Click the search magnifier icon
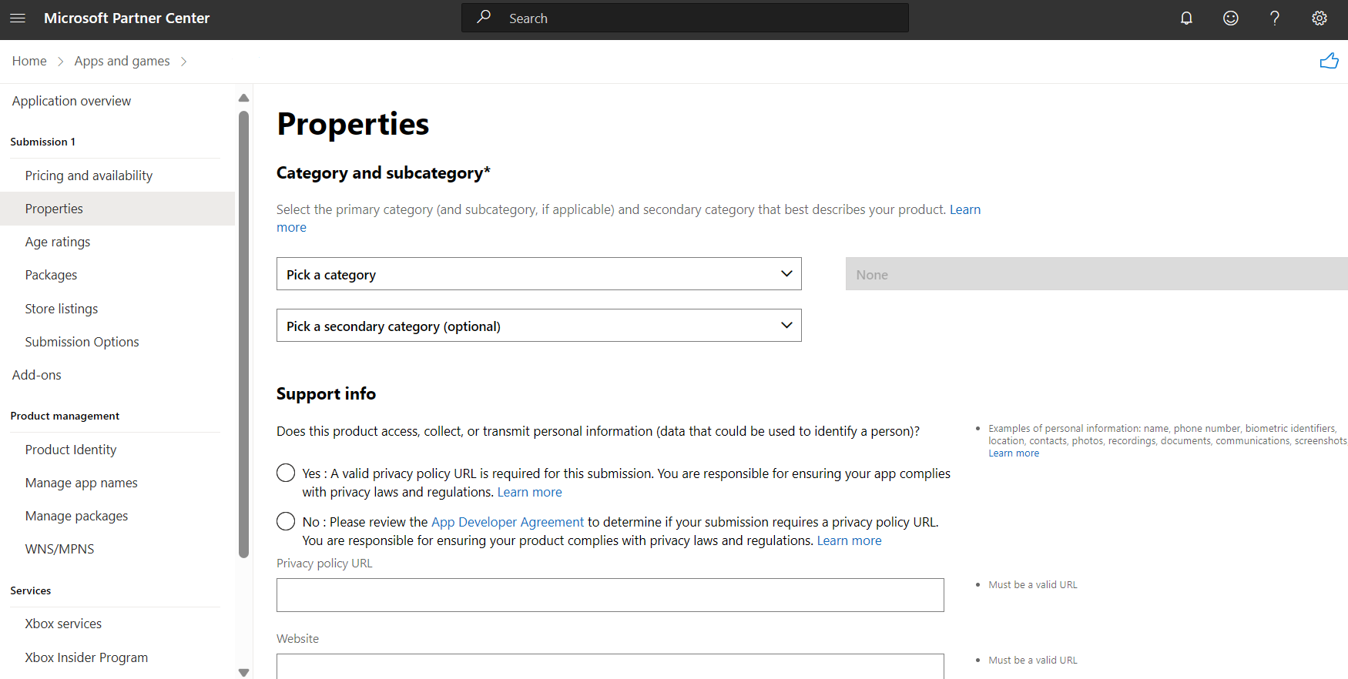 pos(484,17)
